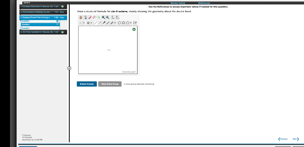
Task: Click 'Due Feb 6 at 11:55 PM' text
Action: tap(32, 140)
